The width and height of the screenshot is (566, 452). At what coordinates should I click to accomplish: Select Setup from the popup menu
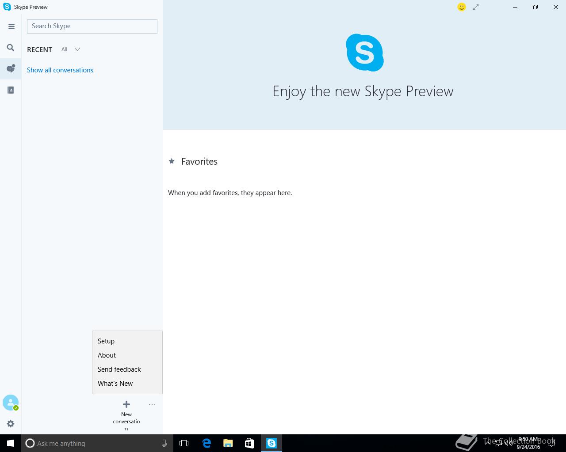(127, 341)
